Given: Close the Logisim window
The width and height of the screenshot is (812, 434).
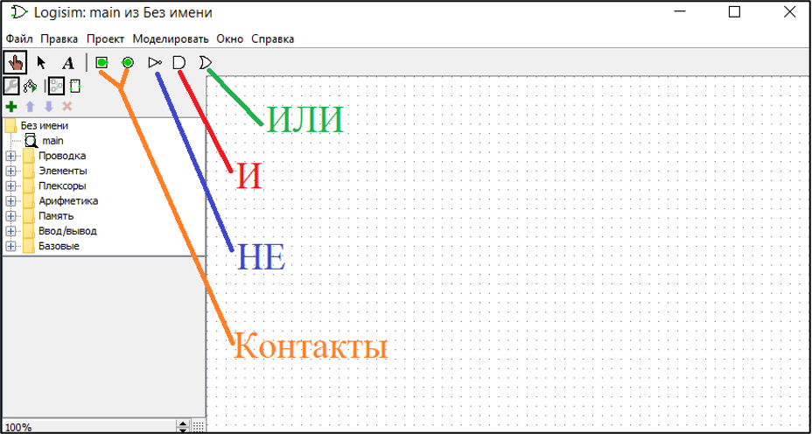Looking at the screenshot, I should point(789,12).
